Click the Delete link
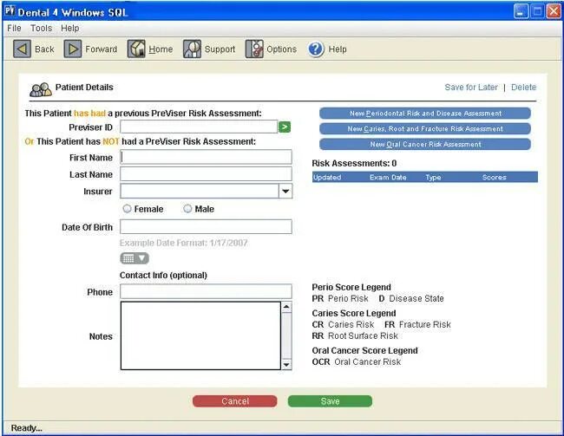Viewport: 564px width, 436px height. (x=524, y=88)
